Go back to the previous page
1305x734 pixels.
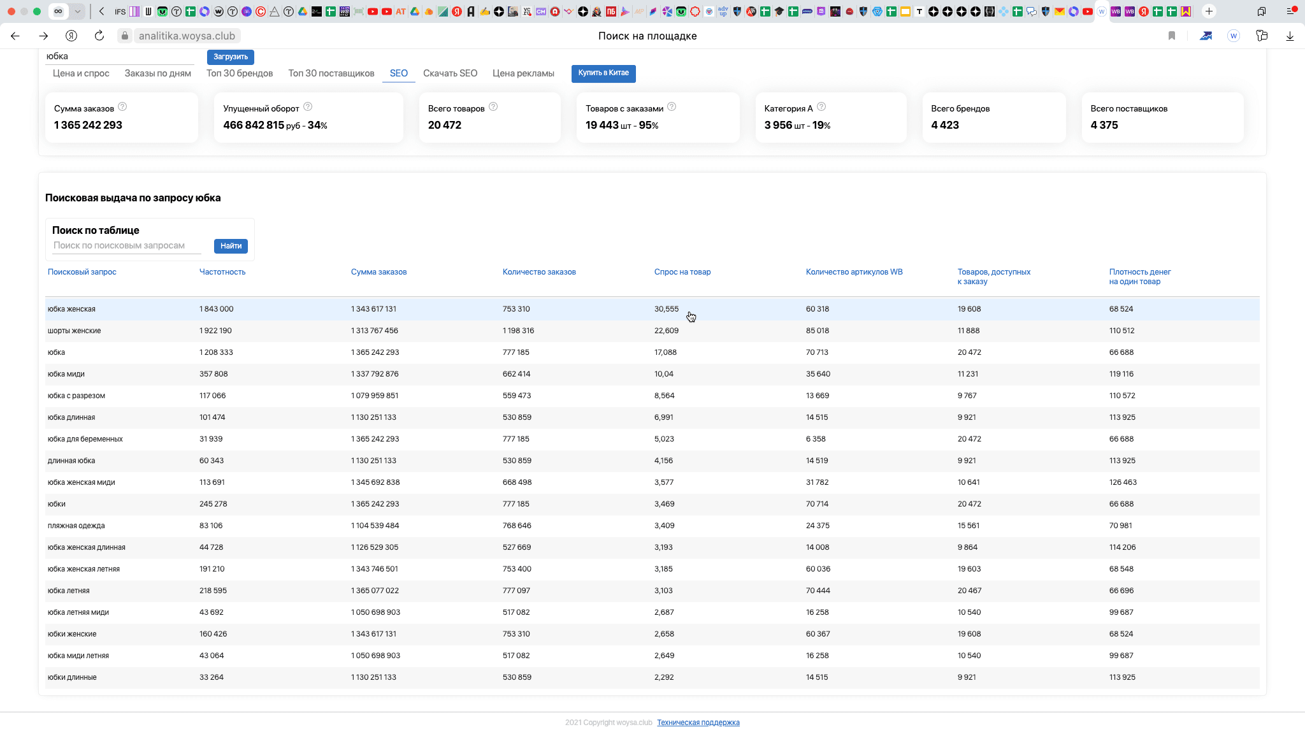click(15, 36)
